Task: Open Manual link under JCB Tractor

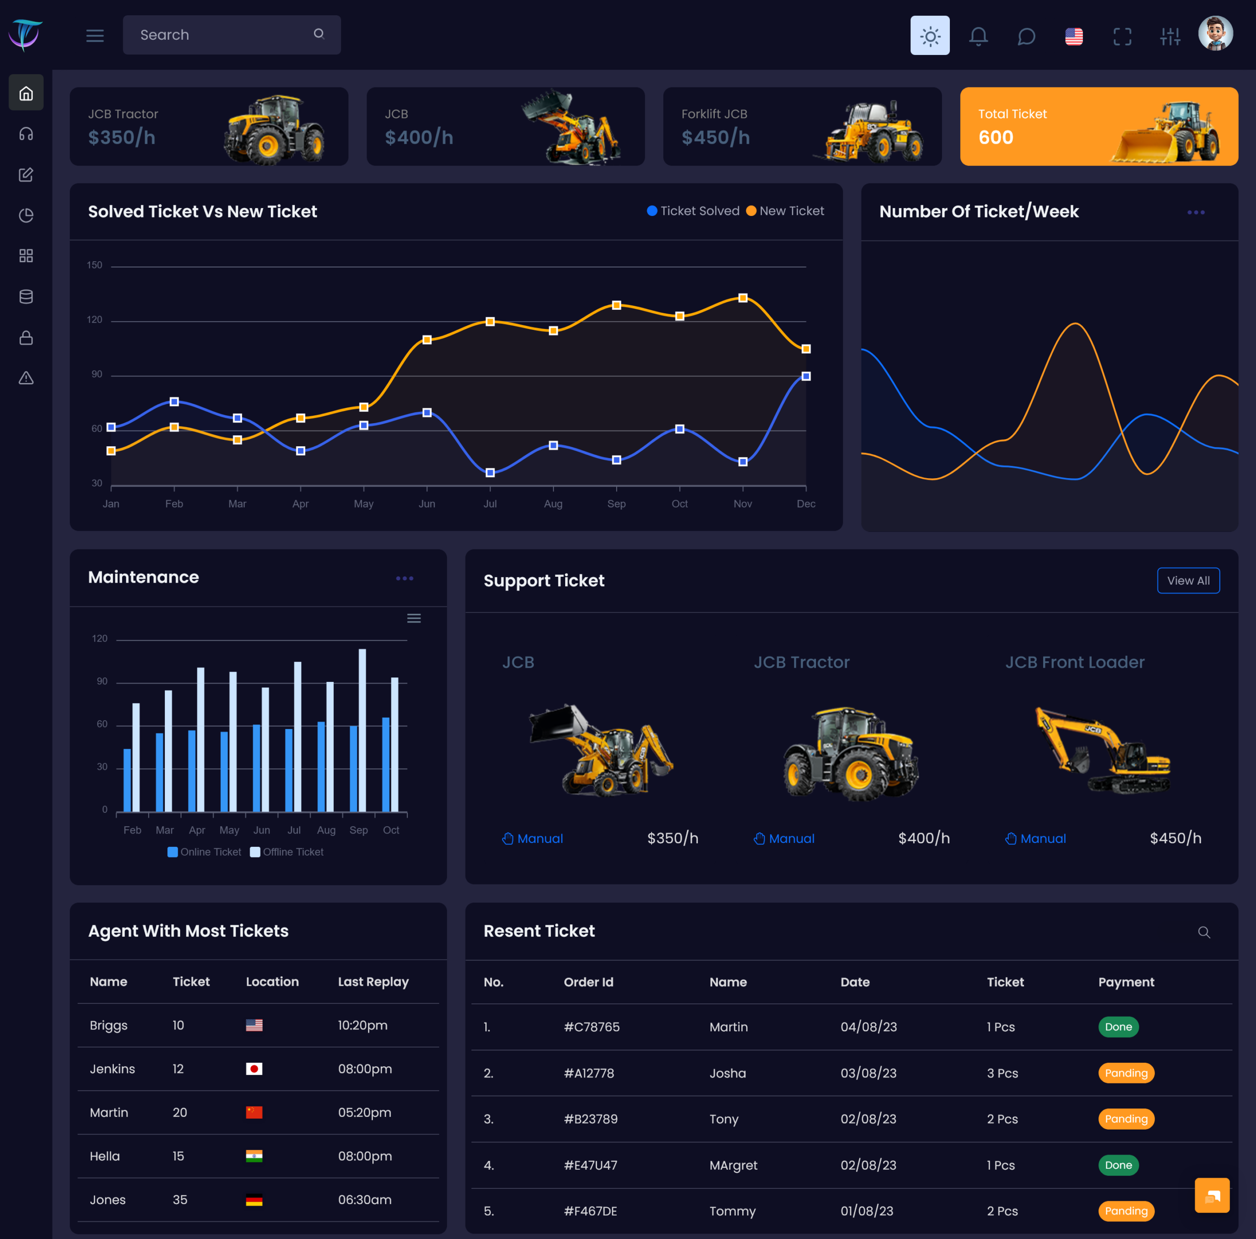Action: [x=784, y=838]
